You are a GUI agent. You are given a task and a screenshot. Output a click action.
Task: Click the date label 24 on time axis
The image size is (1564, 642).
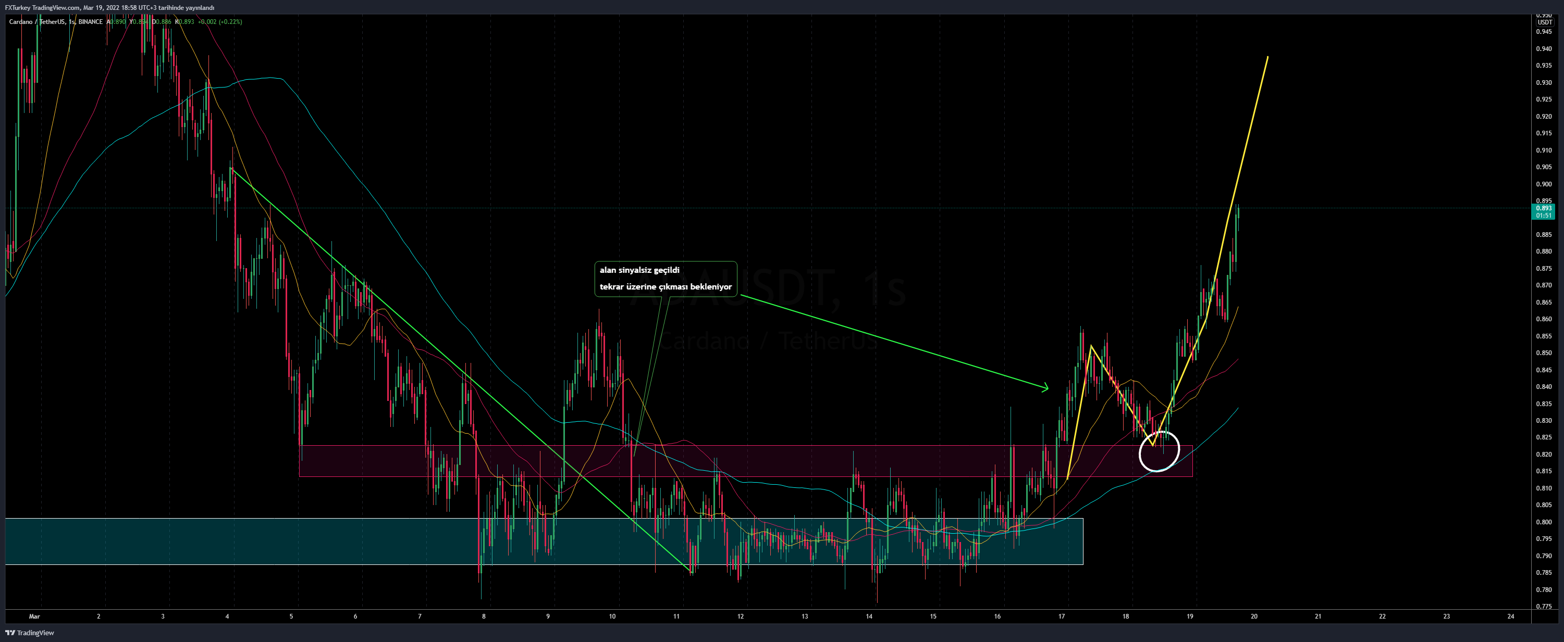coord(1510,616)
